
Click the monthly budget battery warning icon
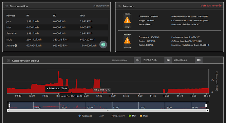(x=127, y=21)
